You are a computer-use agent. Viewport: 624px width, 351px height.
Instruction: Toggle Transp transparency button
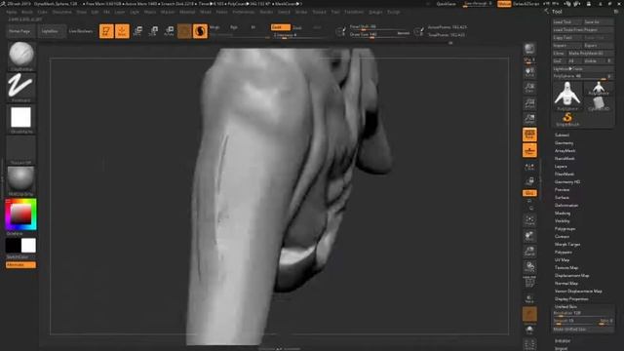529,298
